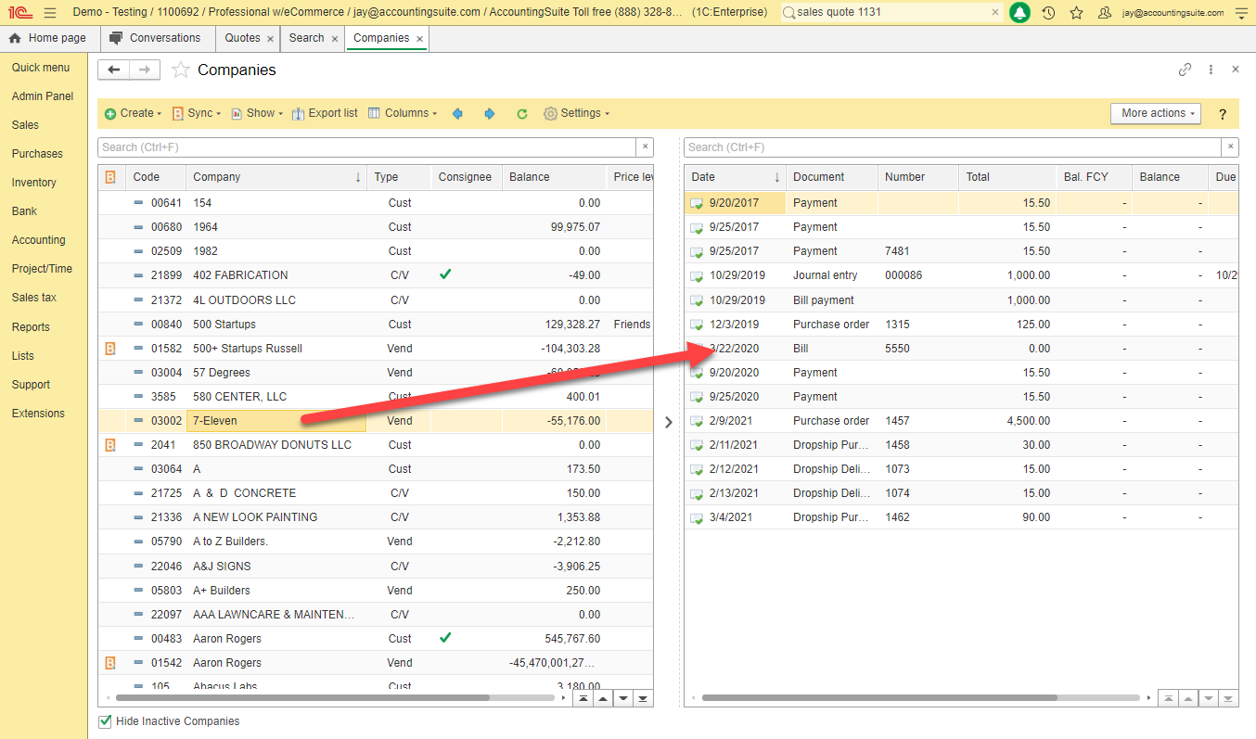Click the green refresh icon

click(x=522, y=114)
